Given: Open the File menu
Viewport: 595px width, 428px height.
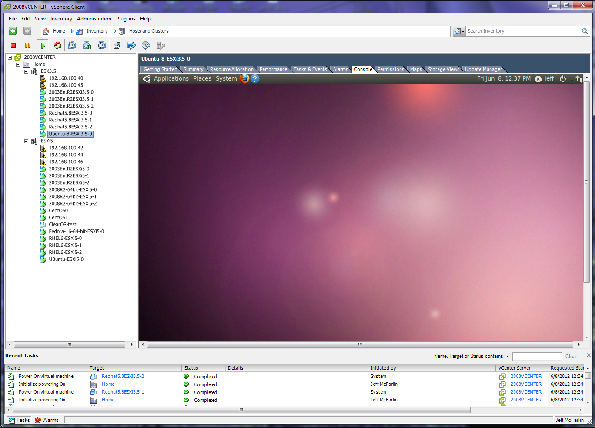Looking at the screenshot, I should tap(13, 19).
